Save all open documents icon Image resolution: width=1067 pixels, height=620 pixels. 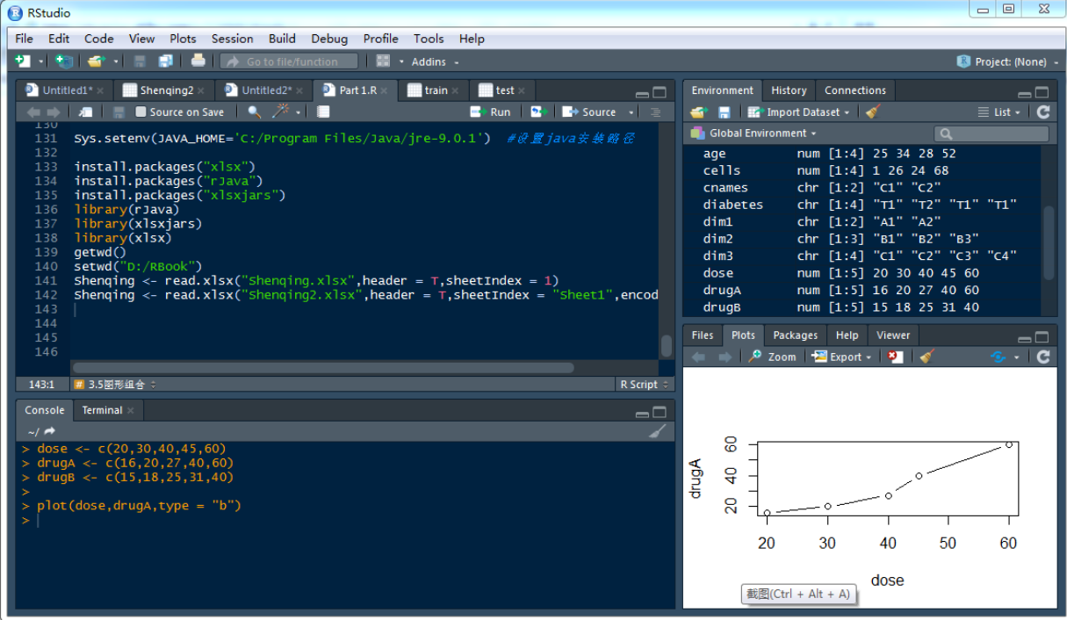pos(165,61)
